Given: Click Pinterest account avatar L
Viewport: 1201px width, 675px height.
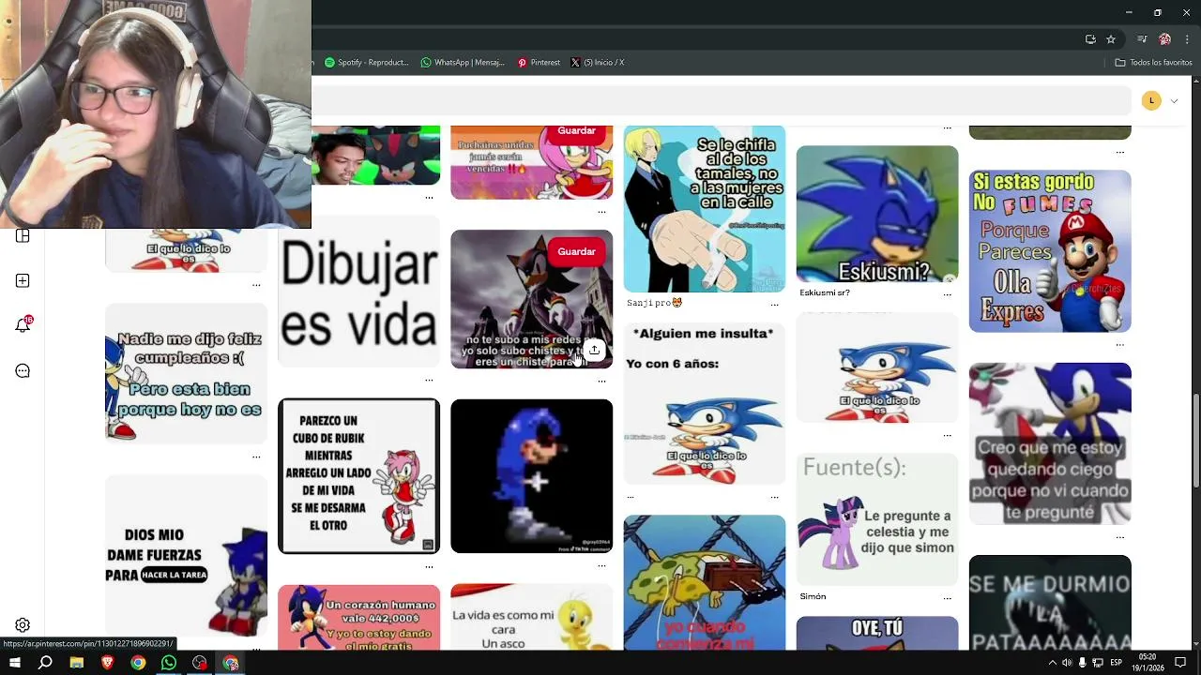Looking at the screenshot, I should pos(1151,100).
